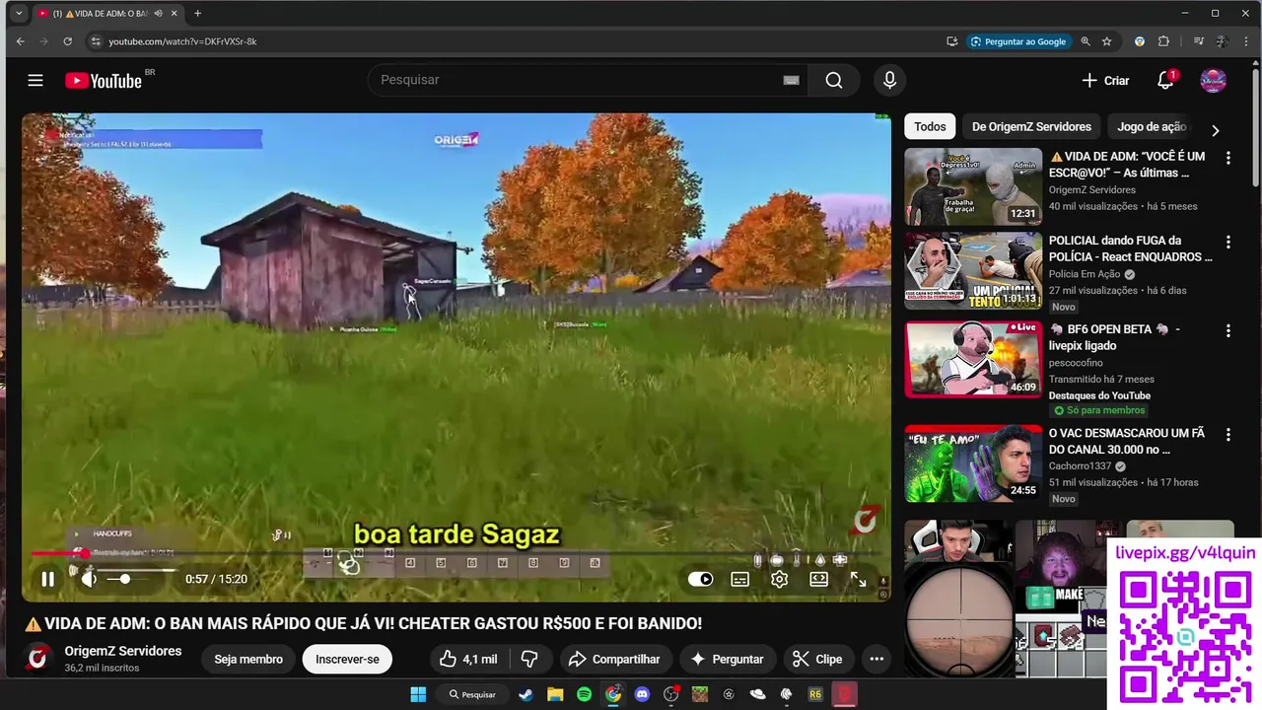The width and height of the screenshot is (1262, 710).
Task: Open BF6 OPEN BETA live thumbnail
Action: click(x=973, y=359)
